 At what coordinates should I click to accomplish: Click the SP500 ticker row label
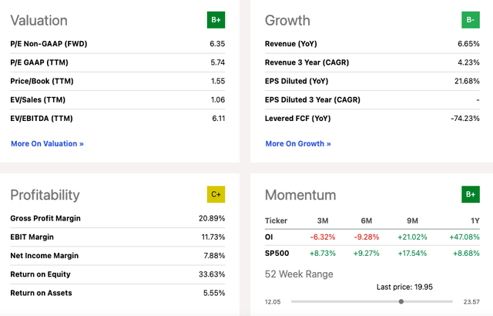coord(277,253)
